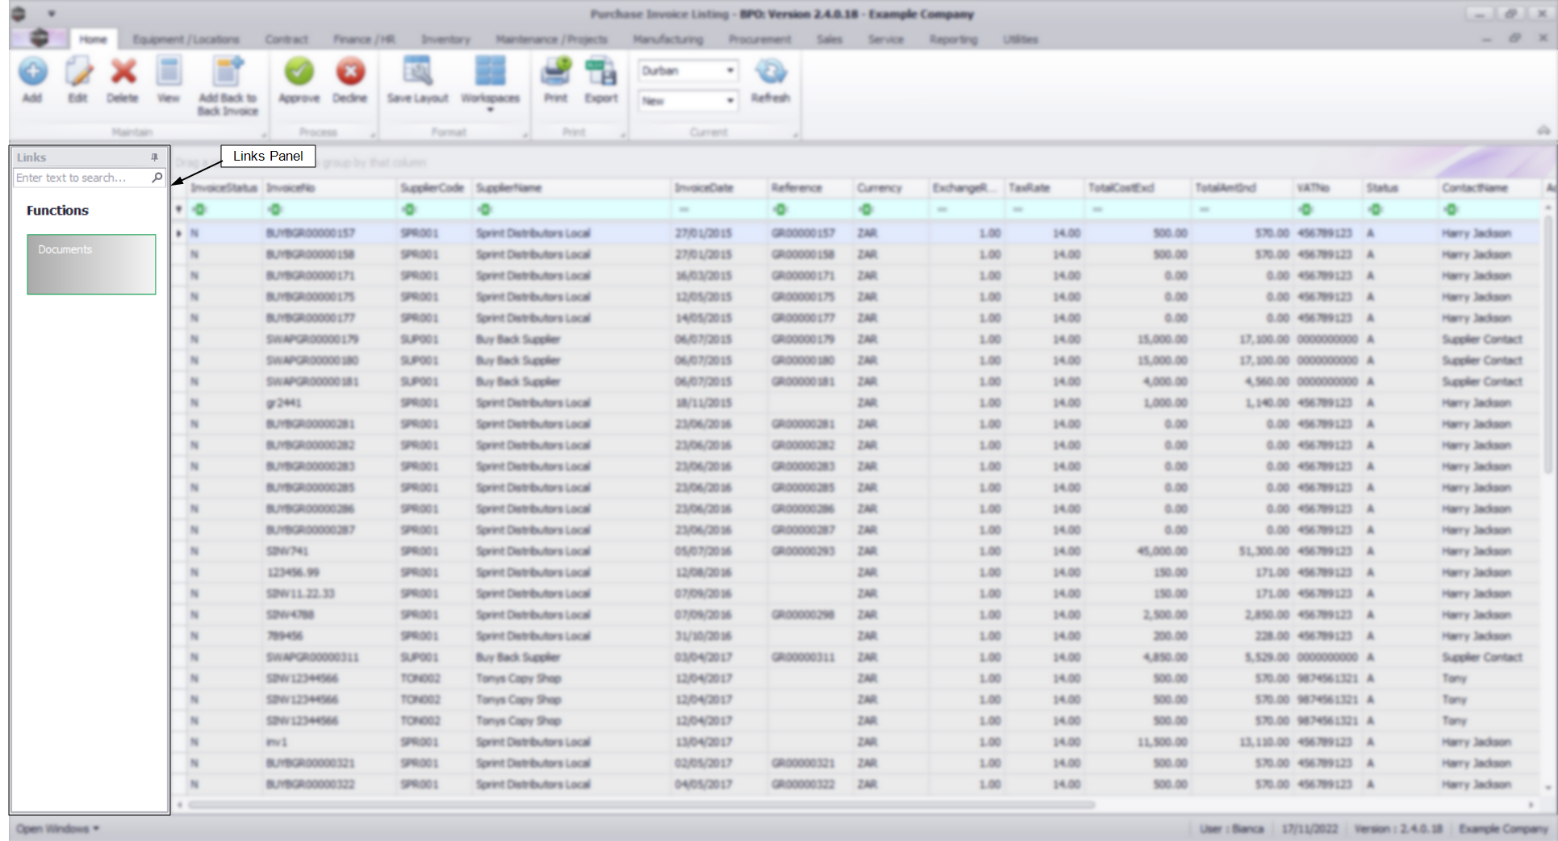The height and width of the screenshot is (841, 1558).
Task: Open the Workspaces menu
Action: point(490,84)
